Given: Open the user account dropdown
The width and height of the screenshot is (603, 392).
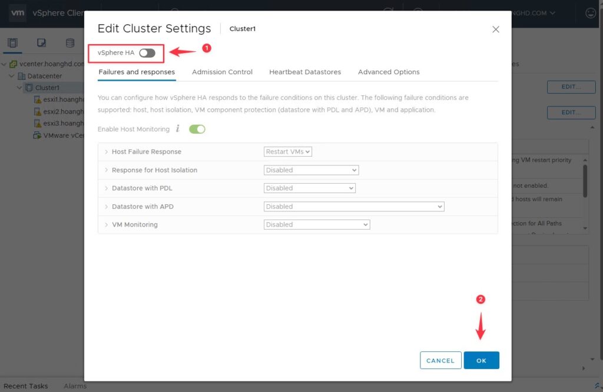Looking at the screenshot, I should tap(535, 13).
